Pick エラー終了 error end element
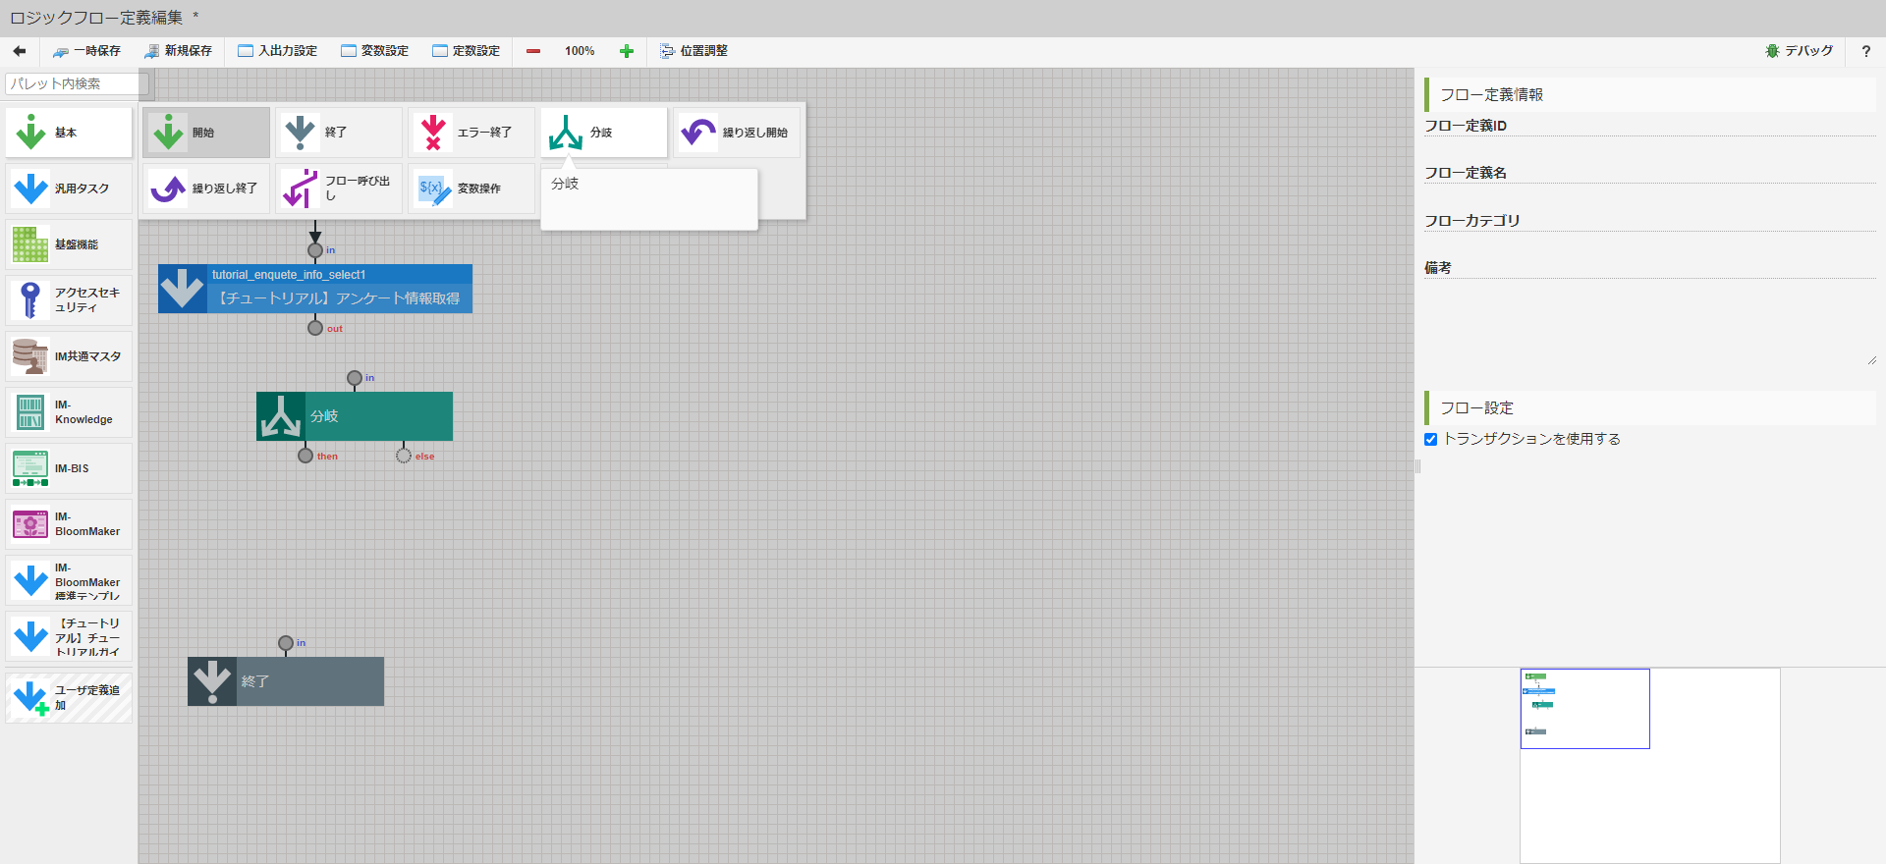Screen dimensions: 1886x864 click(x=471, y=133)
